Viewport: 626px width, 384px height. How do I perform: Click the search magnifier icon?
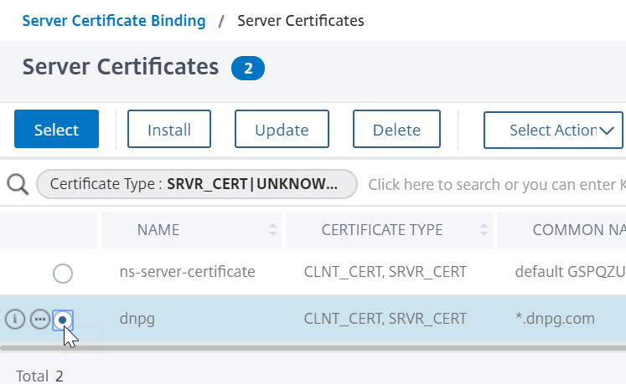coord(18,185)
